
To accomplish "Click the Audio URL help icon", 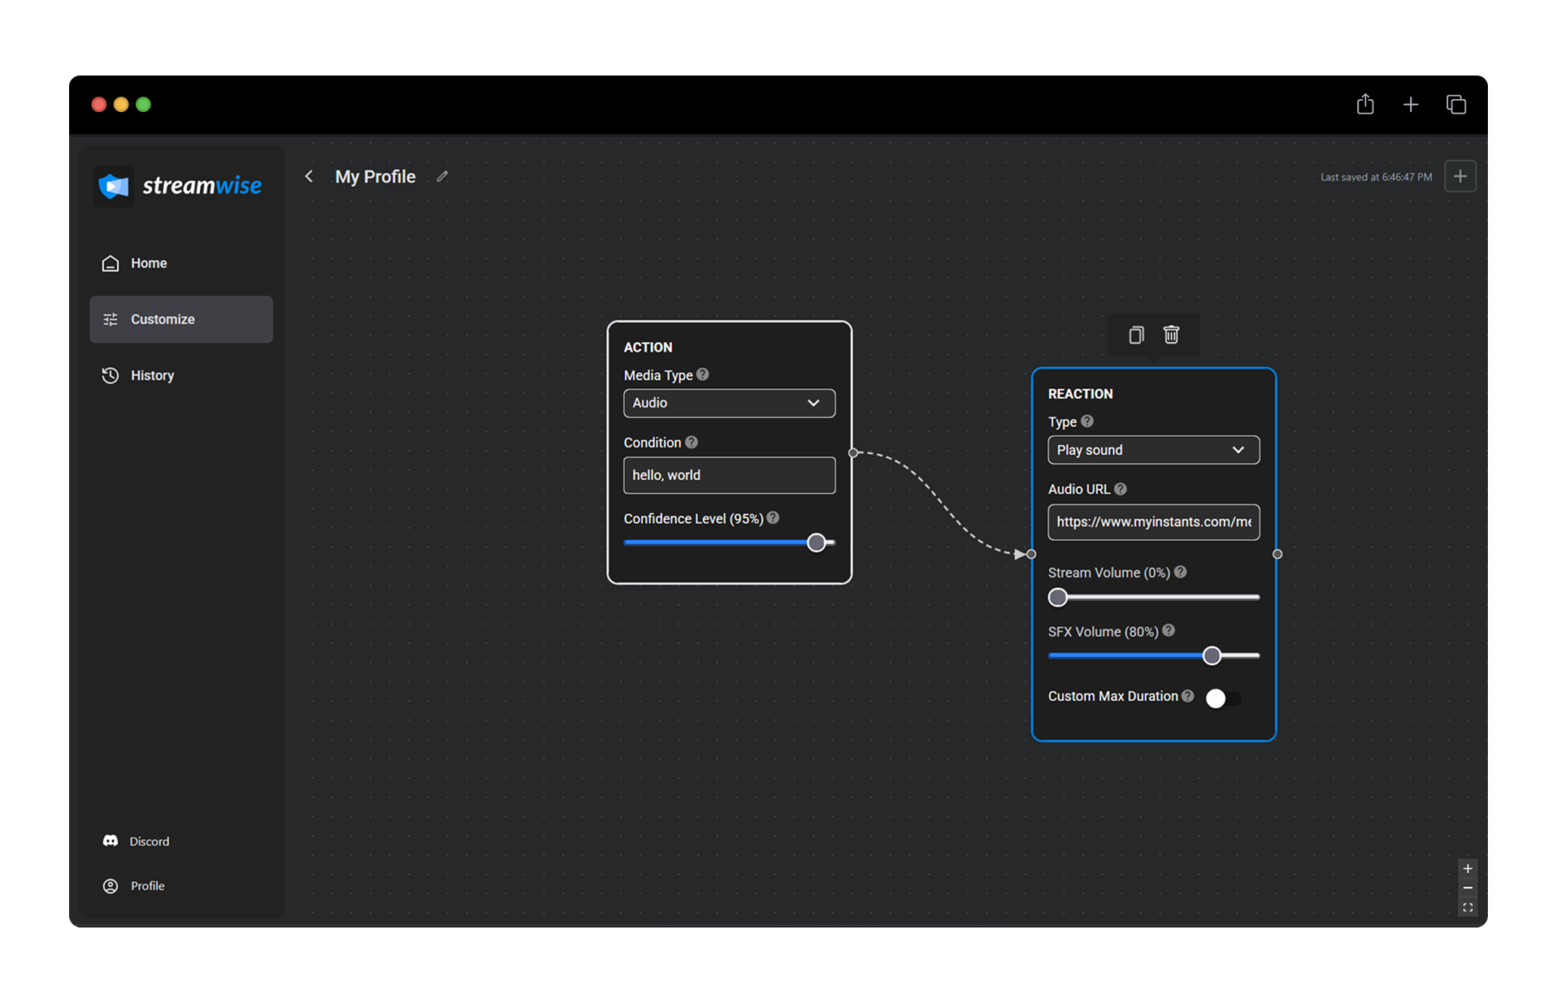I will click(x=1121, y=489).
